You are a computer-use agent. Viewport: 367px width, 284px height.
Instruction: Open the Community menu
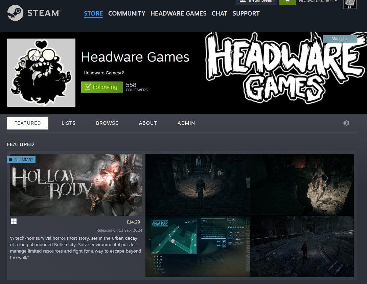tap(127, 14)
